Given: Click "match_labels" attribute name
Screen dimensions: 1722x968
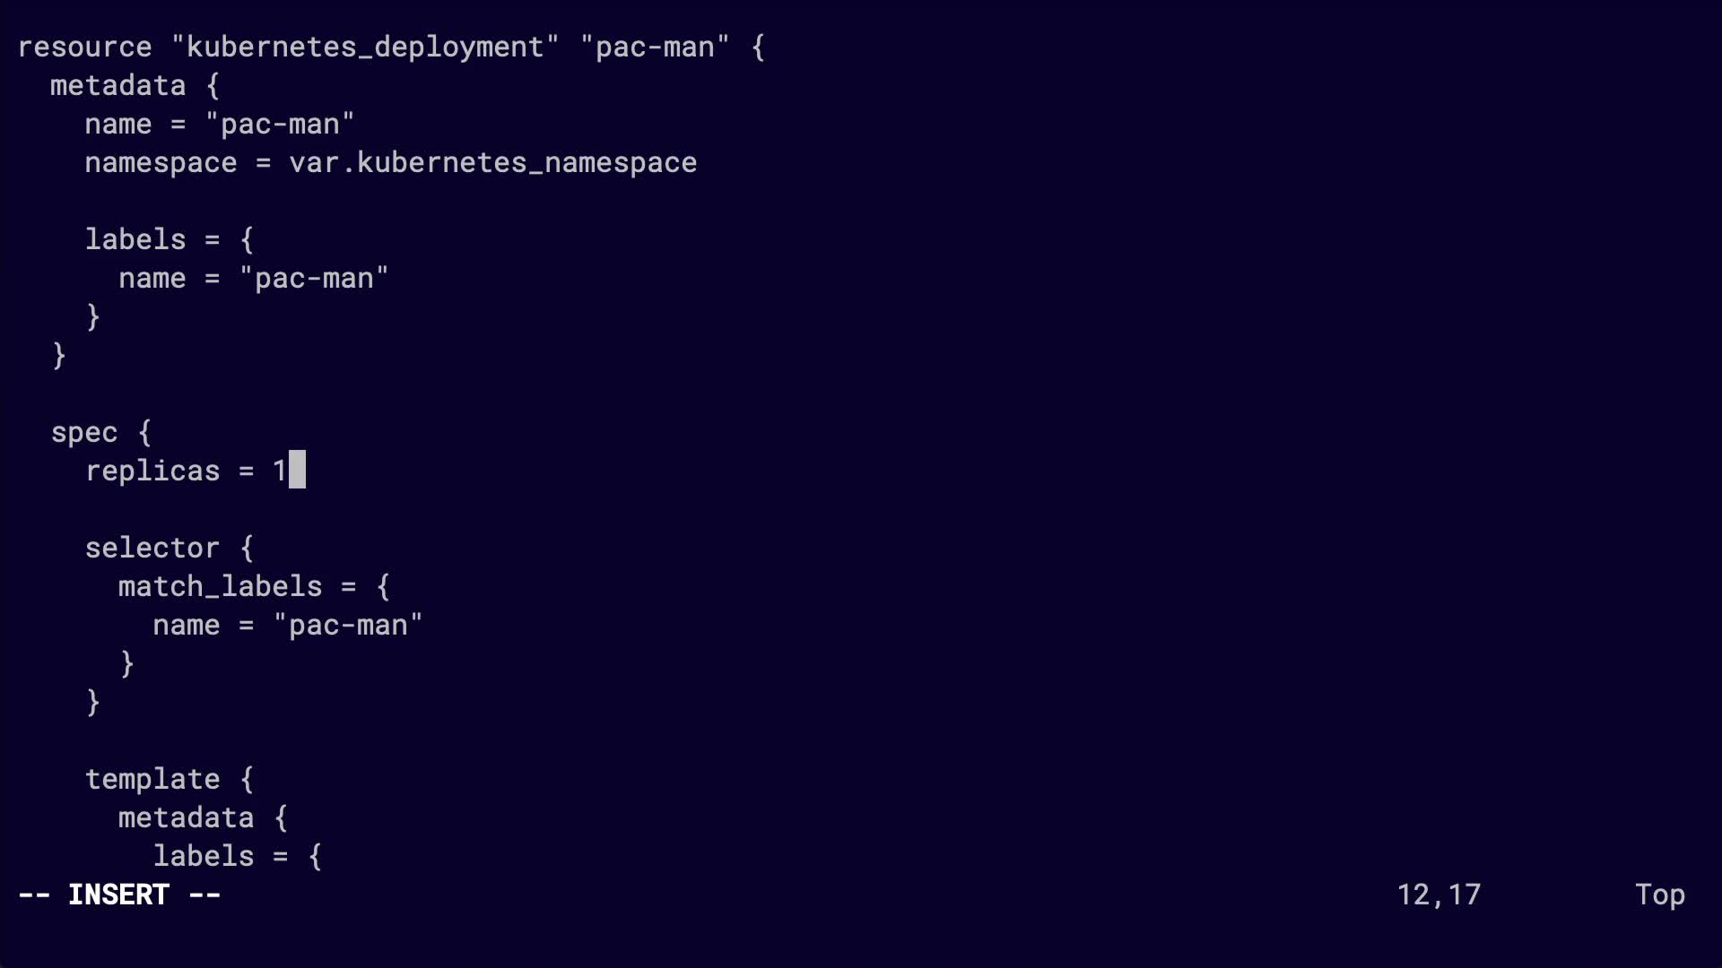Looking at the screenshot, I should click(220, 586).
